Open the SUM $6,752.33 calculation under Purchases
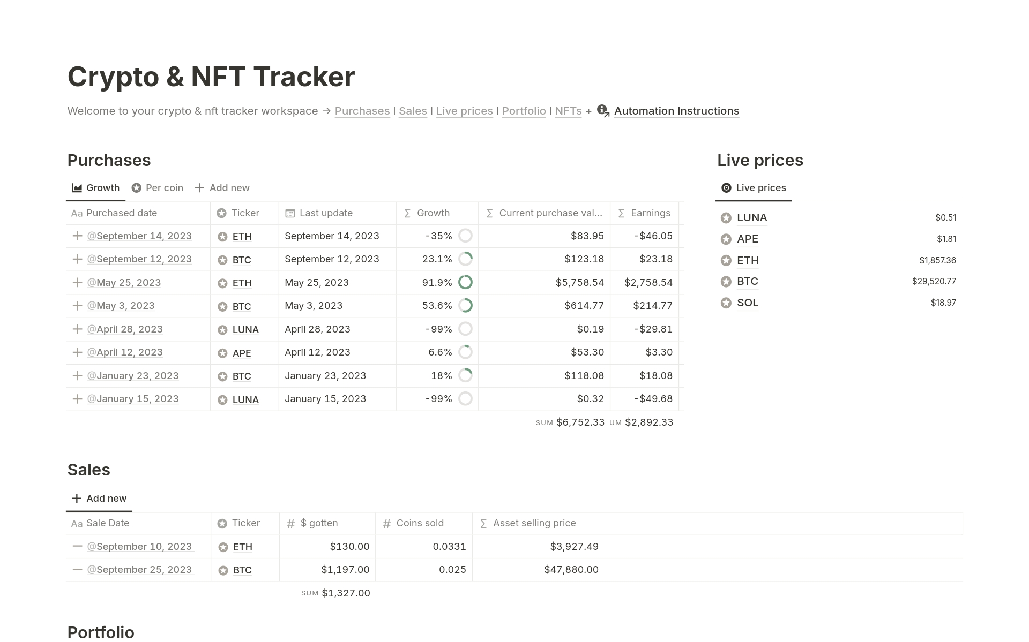The height and width of the screenshot is (642, 1029). point(570,422)
